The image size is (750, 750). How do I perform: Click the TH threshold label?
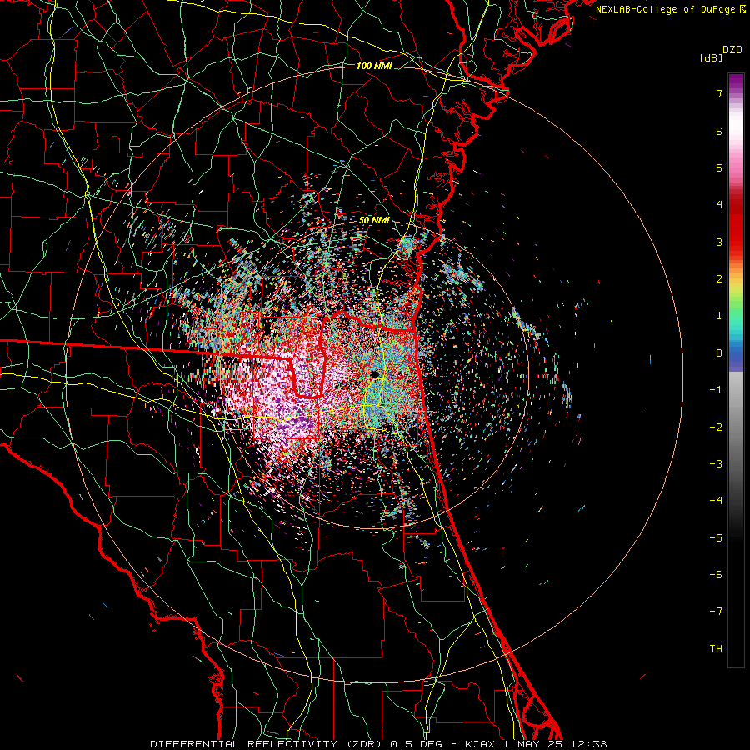(716, 648)
